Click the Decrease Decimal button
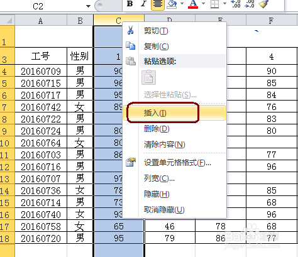Image resolution: width=298 pixels, height=257 pixels. pyautogui.click(x=250, y=4)
